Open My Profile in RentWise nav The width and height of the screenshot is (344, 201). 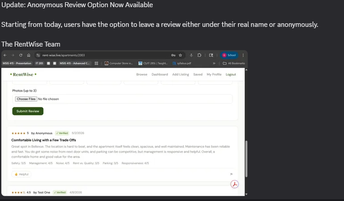(214, 74)
